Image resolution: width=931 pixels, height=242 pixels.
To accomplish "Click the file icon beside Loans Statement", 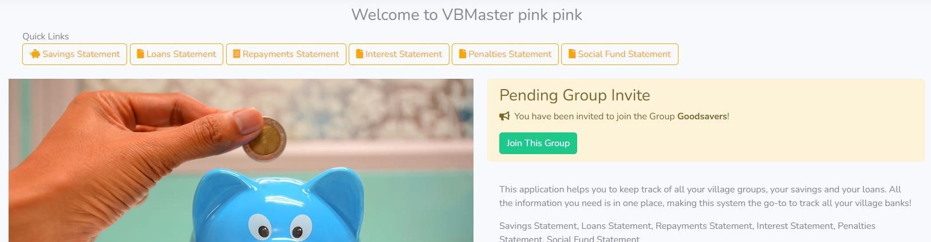I will (x=140, y=54).
